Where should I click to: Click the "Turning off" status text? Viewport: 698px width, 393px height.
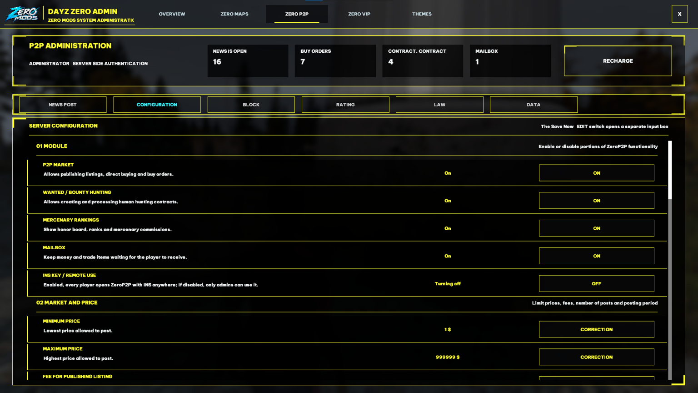448,284
